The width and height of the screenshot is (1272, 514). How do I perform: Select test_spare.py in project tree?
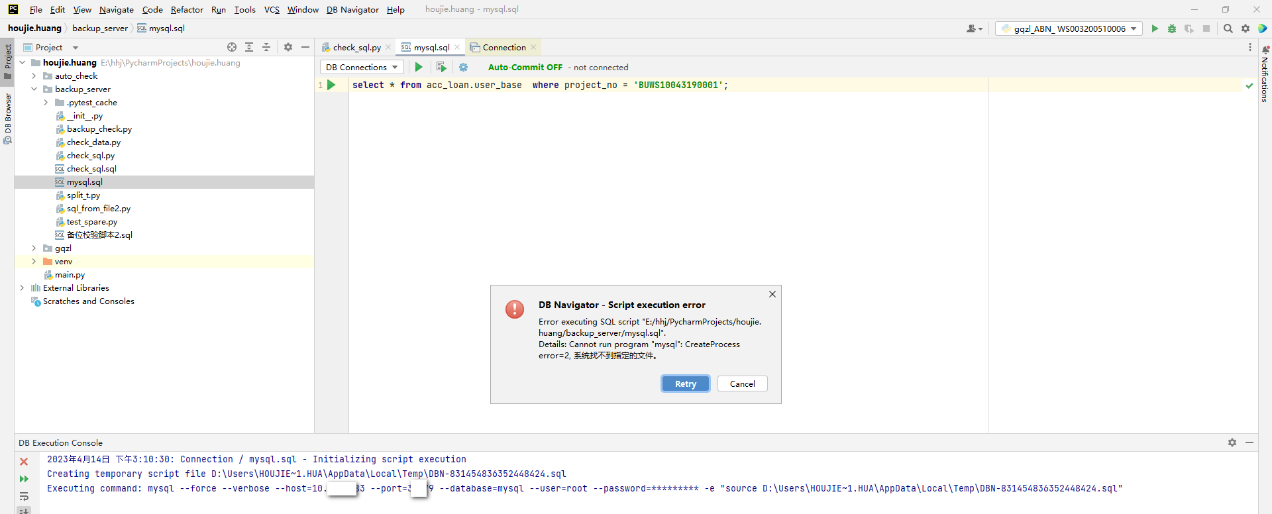pos(91,221)
